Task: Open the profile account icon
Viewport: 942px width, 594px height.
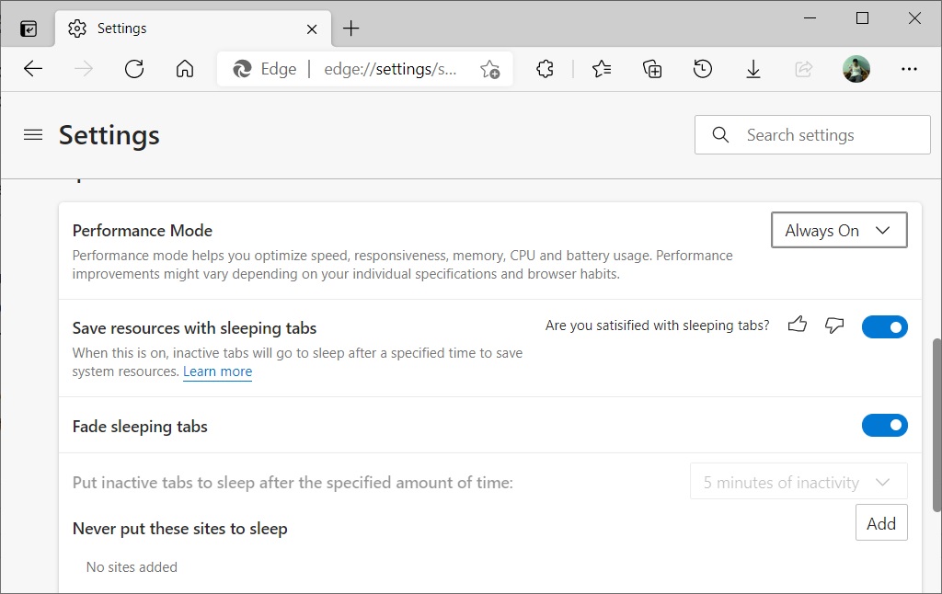Action: [x=856, y=68]
